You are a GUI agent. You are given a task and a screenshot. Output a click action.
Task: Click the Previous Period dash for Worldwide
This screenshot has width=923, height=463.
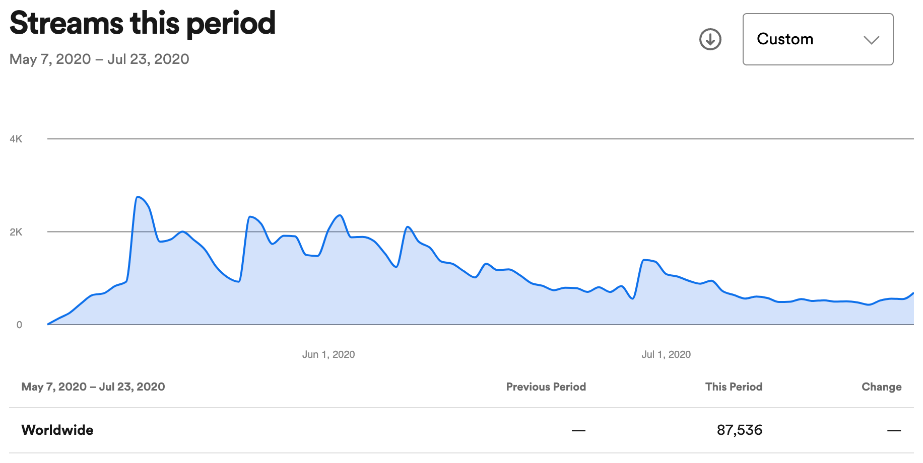click(578, 430)
